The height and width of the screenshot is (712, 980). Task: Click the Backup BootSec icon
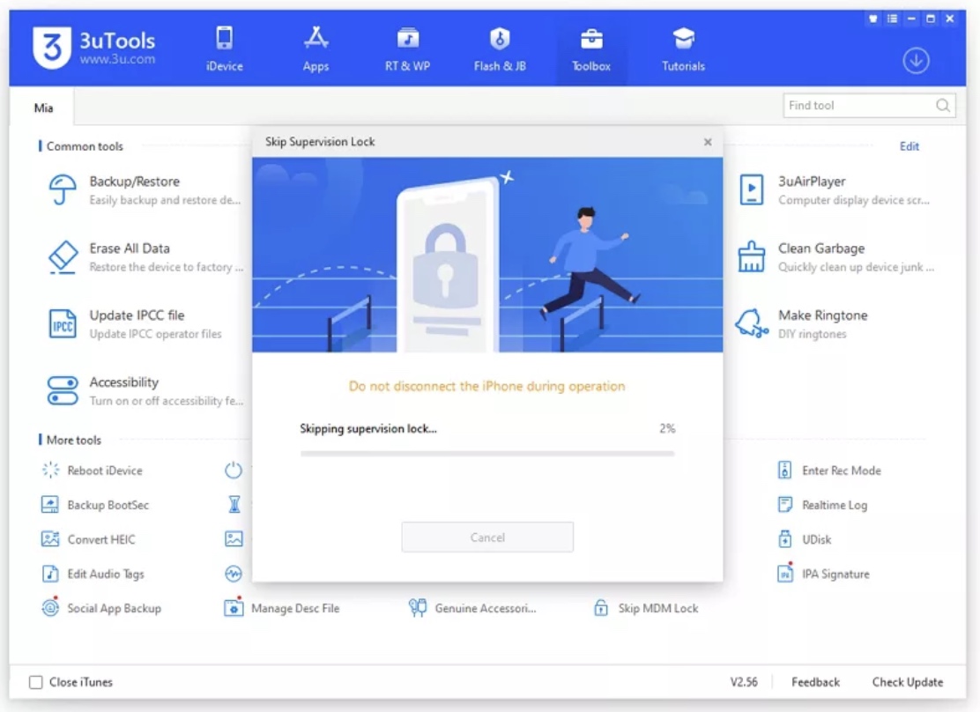point(50,504)
